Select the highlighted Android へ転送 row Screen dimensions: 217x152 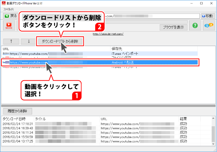click(x=100, y=62)
